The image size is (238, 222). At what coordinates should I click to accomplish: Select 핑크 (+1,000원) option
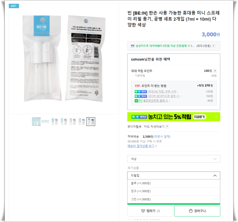[x=174, y=191]
